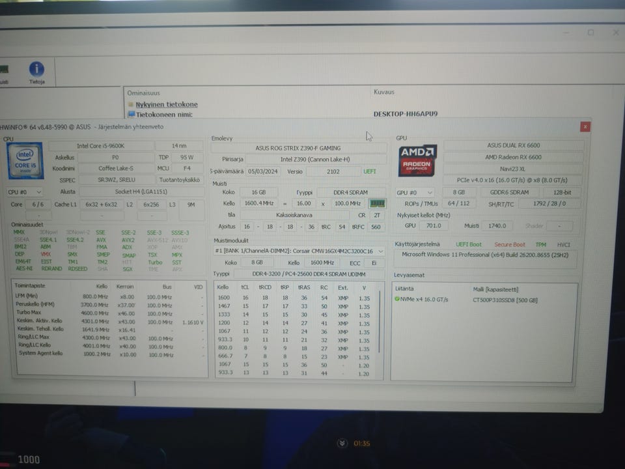
Task: Click the Intel Core i5 logo
Action: (25, 161)
